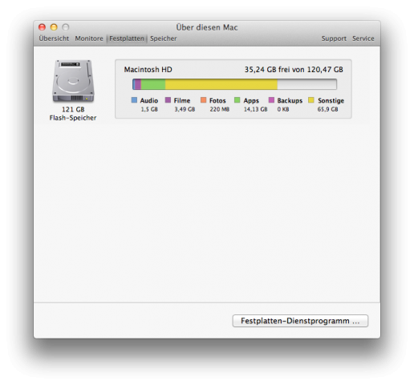Click the 0 KB Backups value
The width and height of the screenshot is (414, 385).
(x=283, y=109)
